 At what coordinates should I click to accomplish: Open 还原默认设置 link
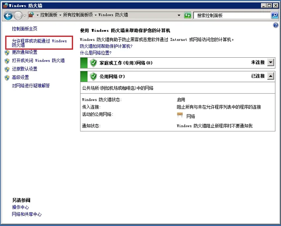[24, 69]
